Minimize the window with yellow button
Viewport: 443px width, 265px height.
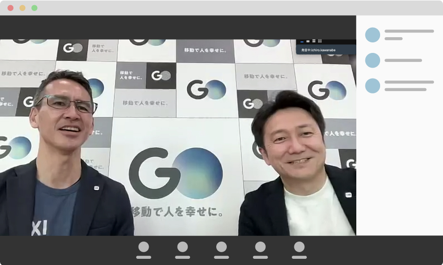coord(22,8)
